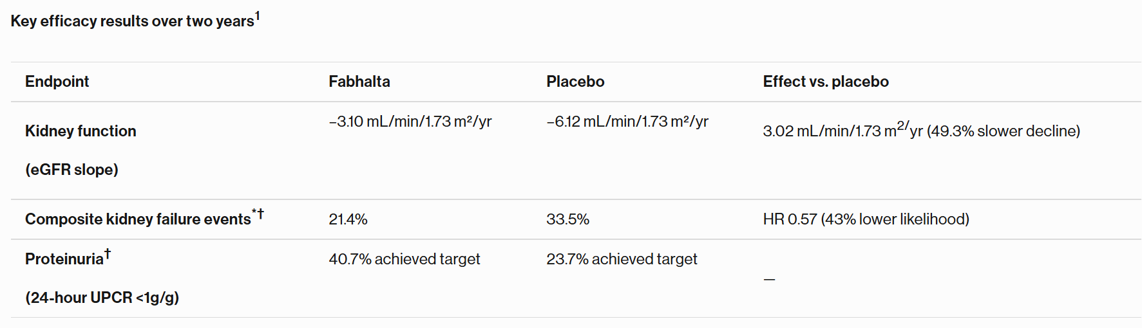The height and width of the screenshot is (328, 1142).
Task: Select the Endpoint column header
Action: tap(57, 82)
